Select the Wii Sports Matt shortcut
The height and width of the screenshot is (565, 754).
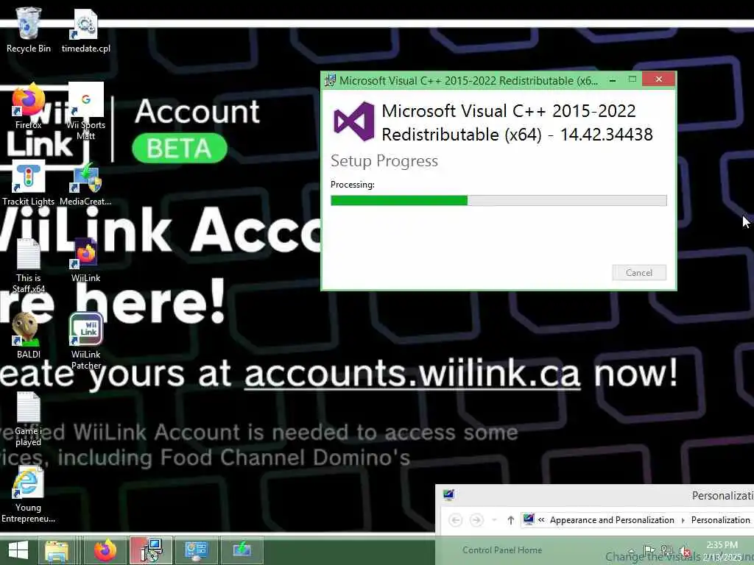click(85, 112)
